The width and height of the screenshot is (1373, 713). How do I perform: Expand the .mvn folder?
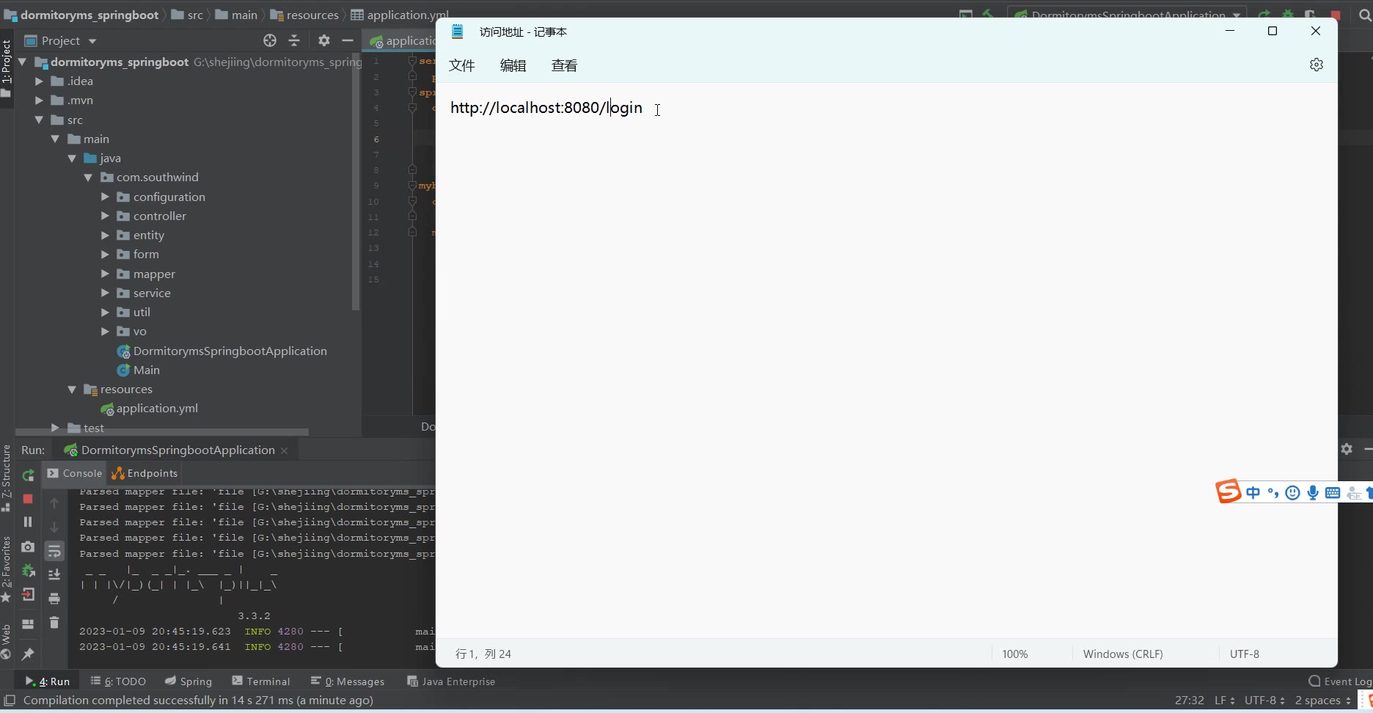(x=39, y=100)
